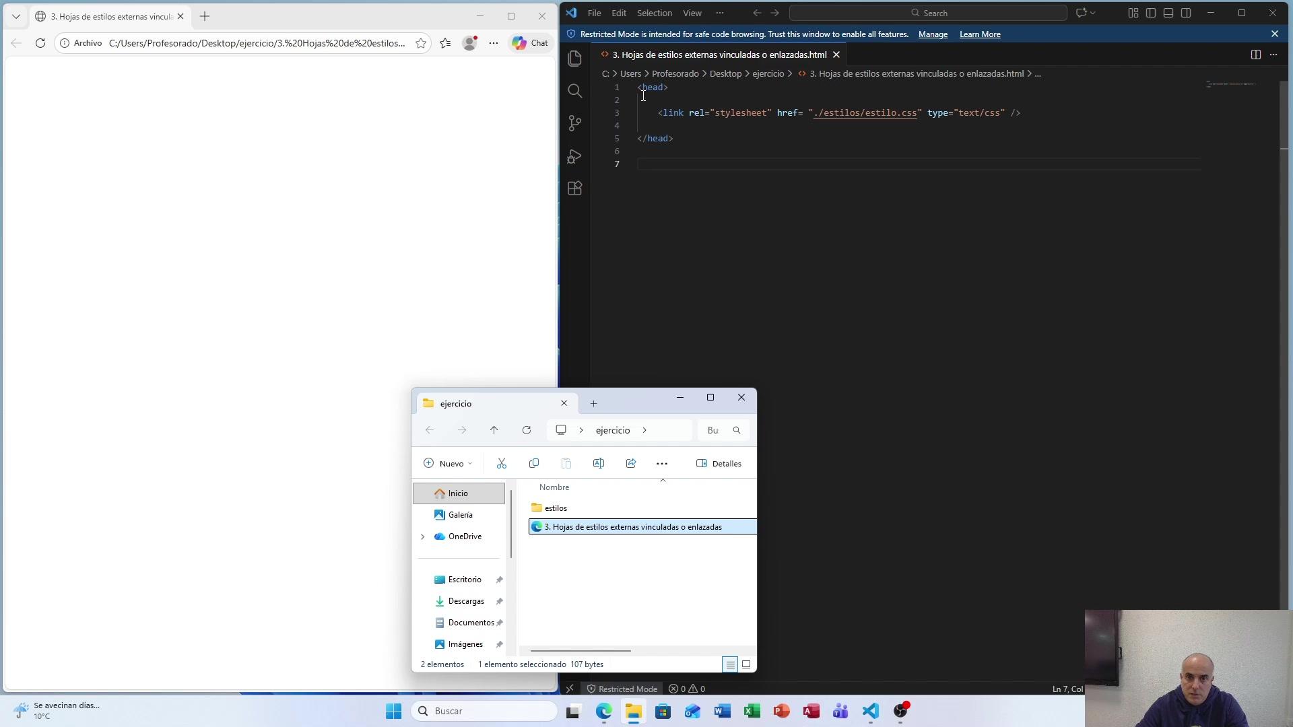The width and height of the screenshot is (1293, 727).
Task: Open the Extensions icon in activity bar
Action: (x=574, y=188)
